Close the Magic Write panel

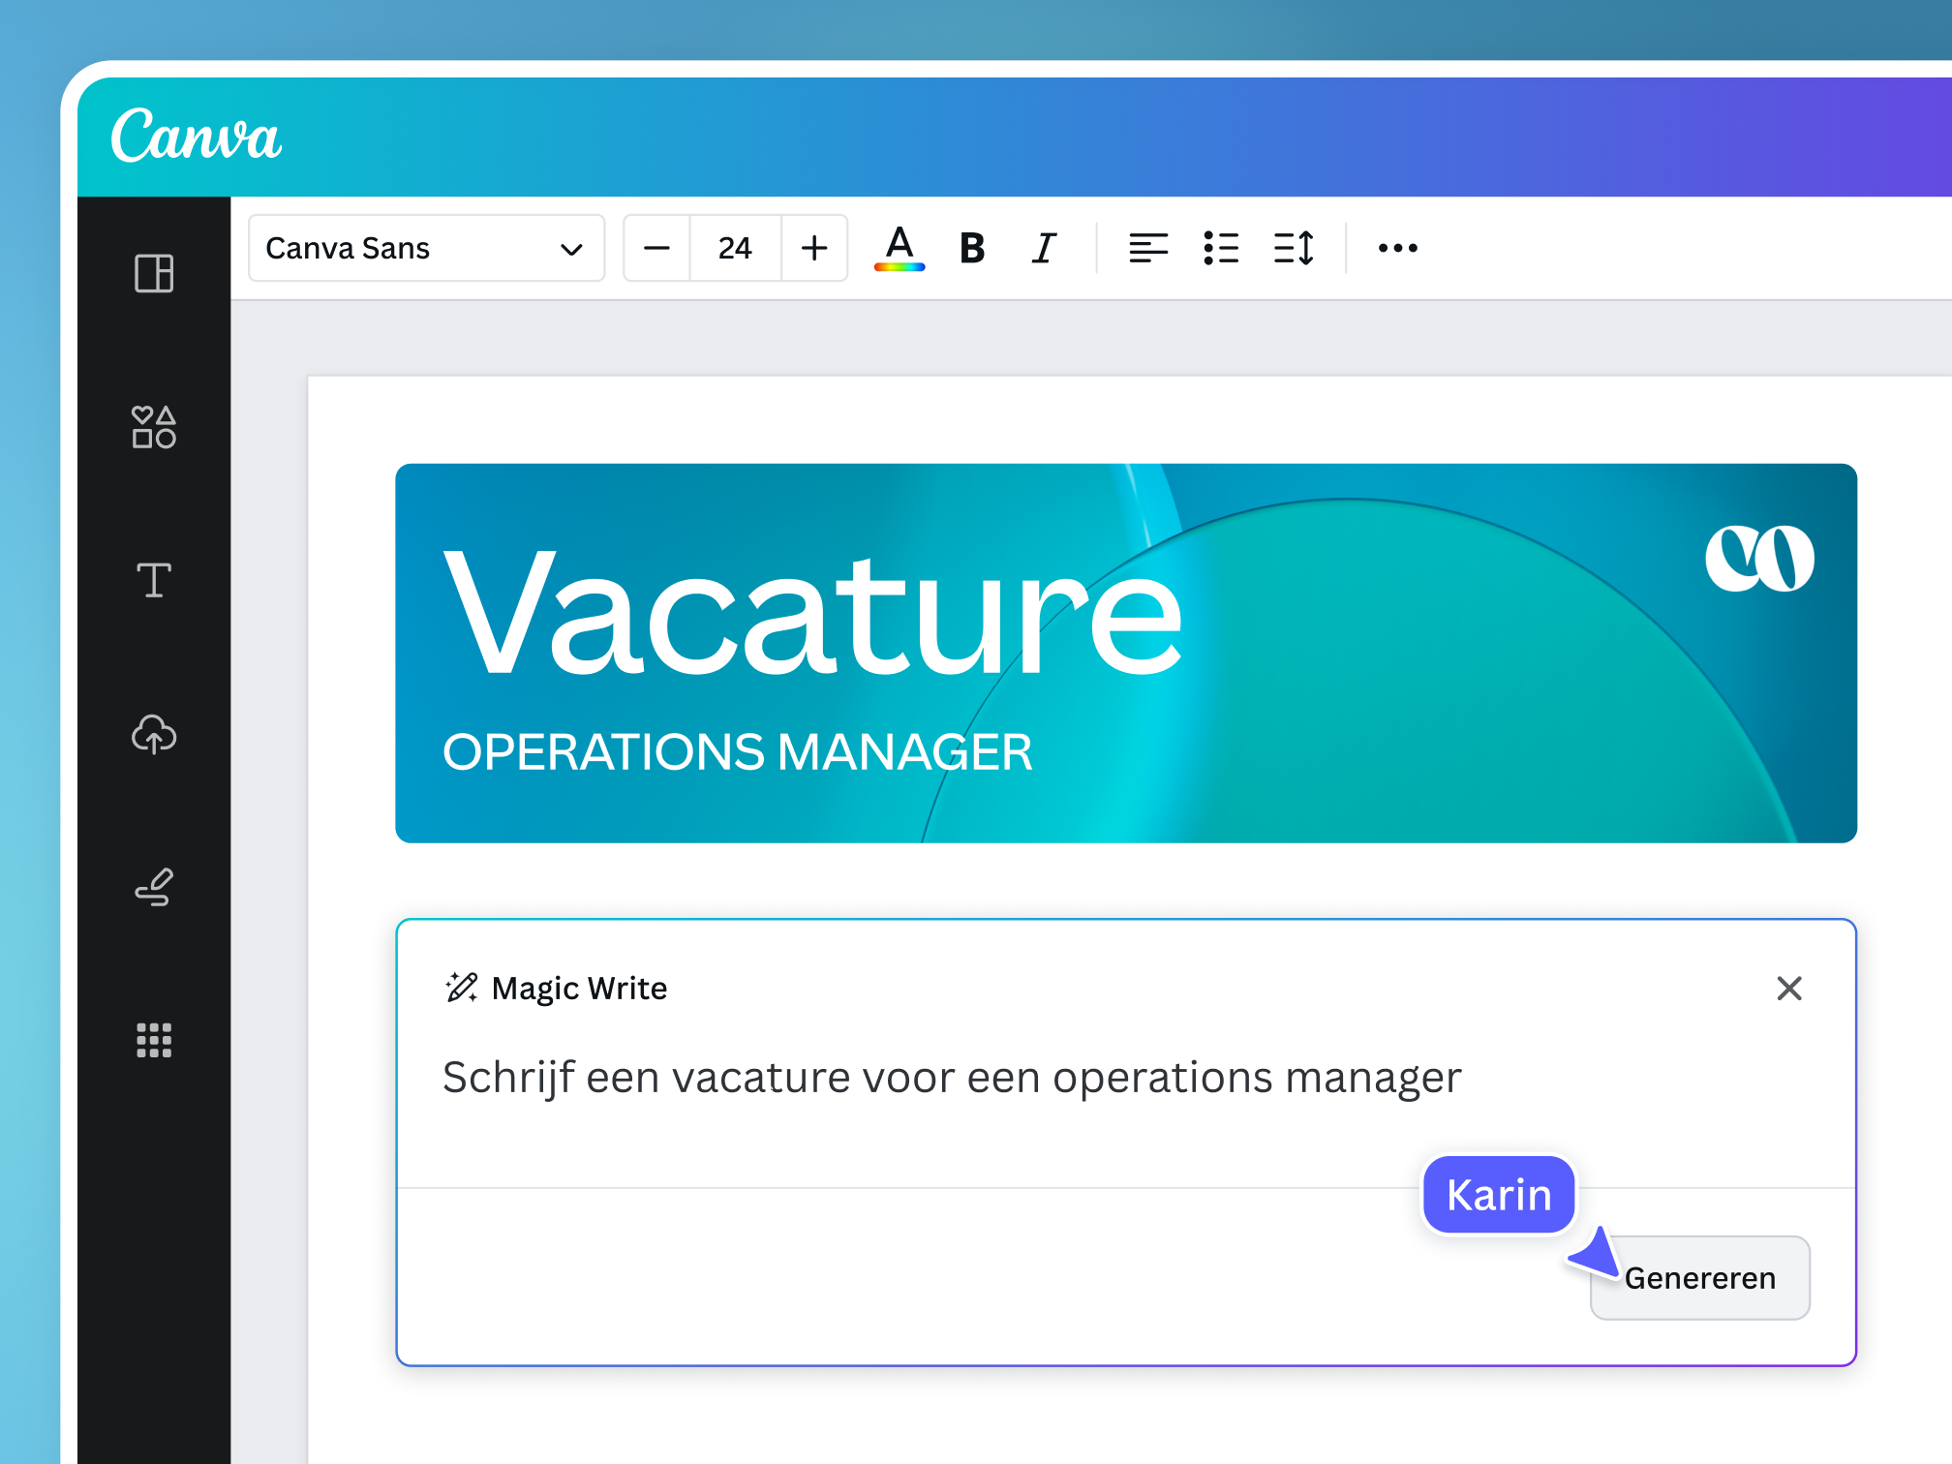point(1788,988)
